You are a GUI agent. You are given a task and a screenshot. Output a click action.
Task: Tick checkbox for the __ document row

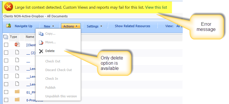click(6, 60)
